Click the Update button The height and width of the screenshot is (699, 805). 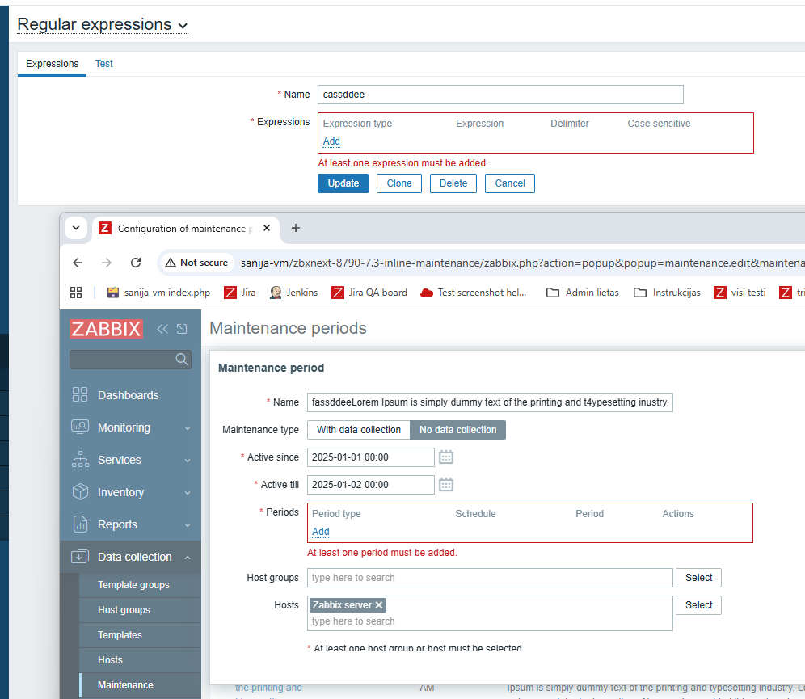343,183
